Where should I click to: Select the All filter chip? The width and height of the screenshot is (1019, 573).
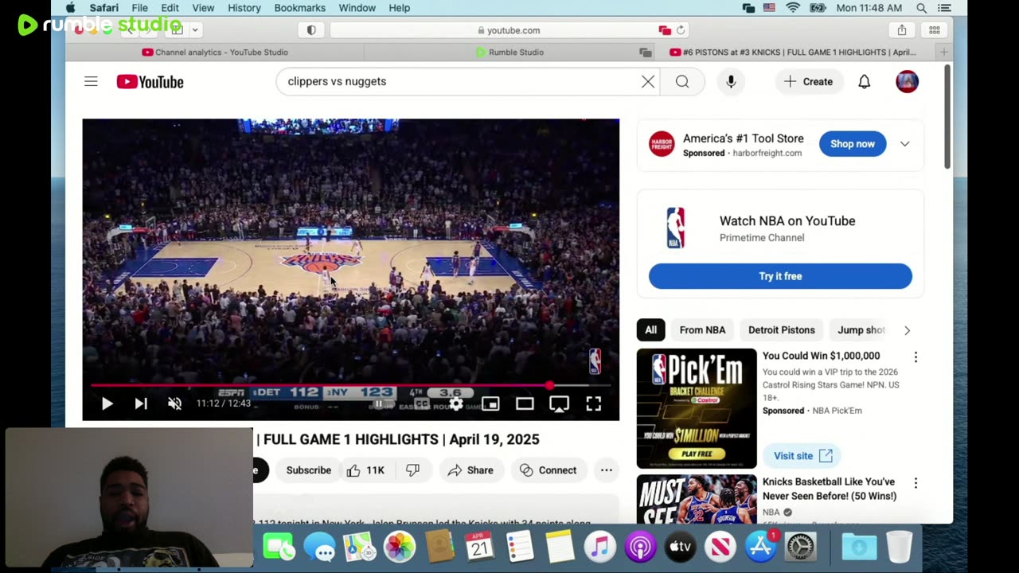point(650,330)
